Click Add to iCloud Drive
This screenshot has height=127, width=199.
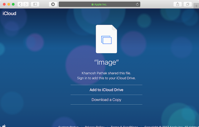106,90
